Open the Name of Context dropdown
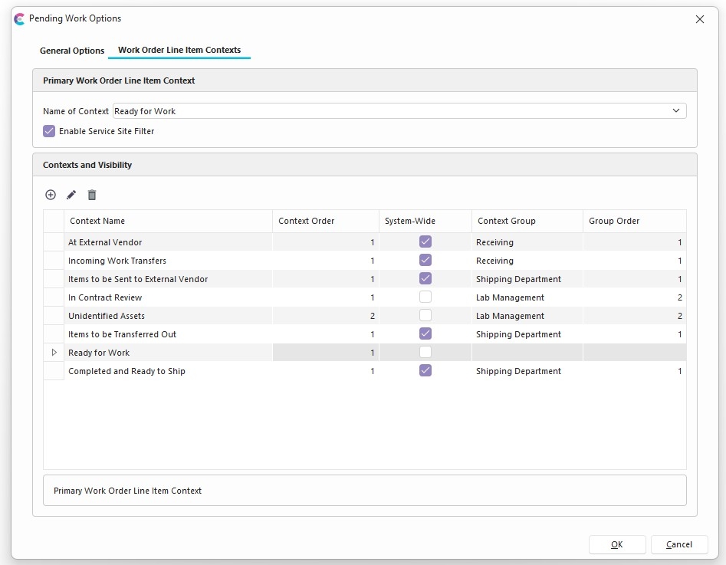This screenshot has width=726, height=565. click(676, 110)
